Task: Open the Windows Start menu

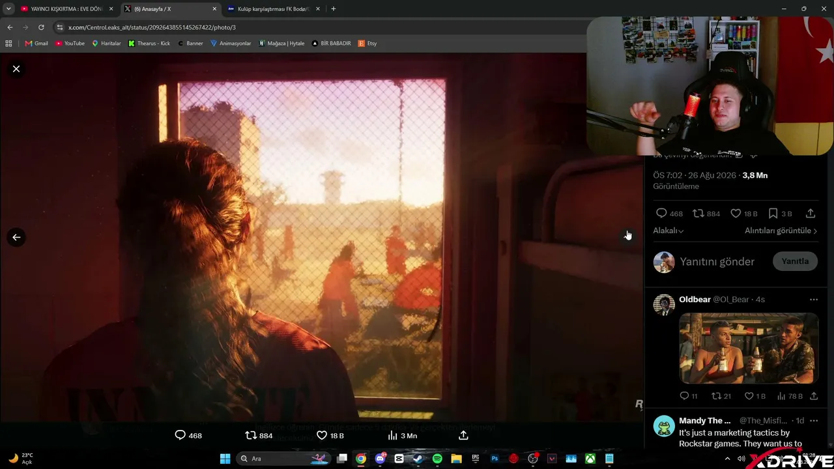Action: click(225, 459)
